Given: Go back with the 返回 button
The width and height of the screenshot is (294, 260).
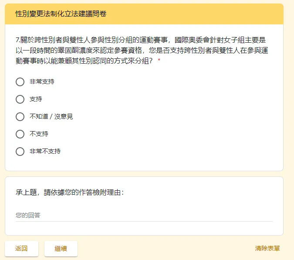Looking at the screenshot, I should point(22,249).
